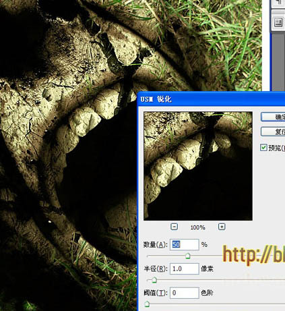The image size is (285, 311).
Task: Confirm the USM sharpen dialog with 确定
Action: coord(273,117)
